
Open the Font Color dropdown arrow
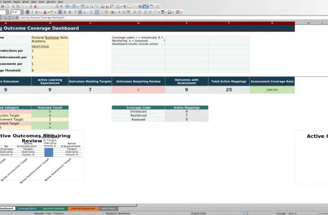48,12
